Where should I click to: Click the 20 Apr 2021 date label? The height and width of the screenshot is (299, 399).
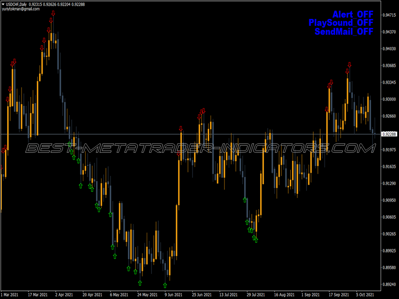(92, 295)
